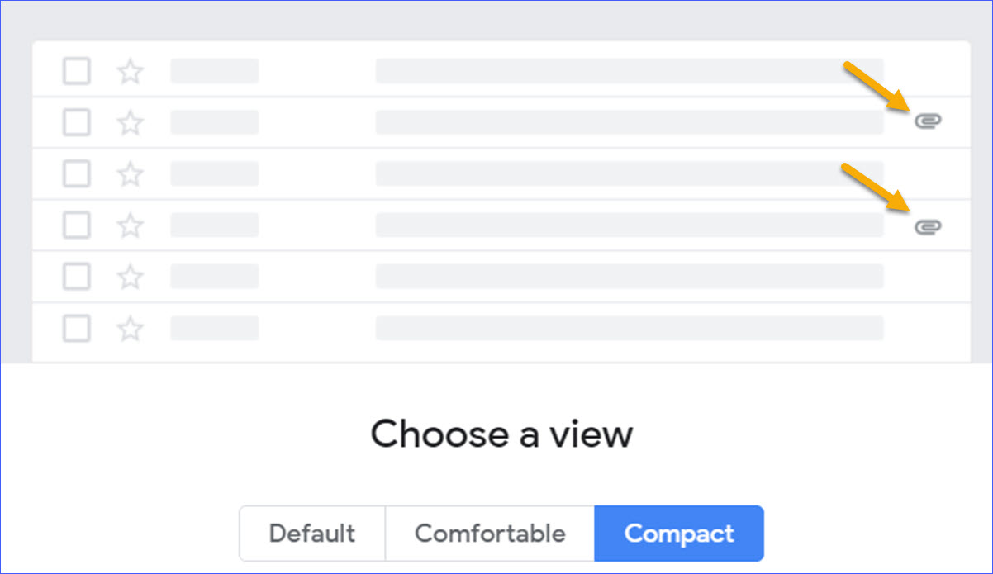Click the sender name area of the second email
Screen dimensions: 993x574
click(214, 122)
